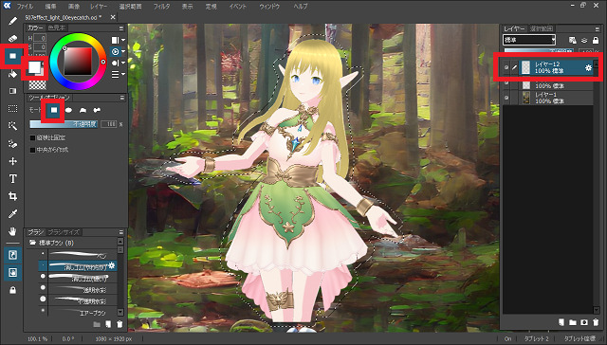Enable the 中央から作成 checkbox
The image size is (607, 345).
point(33,150)
